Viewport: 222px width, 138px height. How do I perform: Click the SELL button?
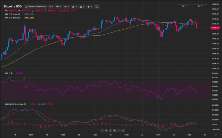(184, 6)
